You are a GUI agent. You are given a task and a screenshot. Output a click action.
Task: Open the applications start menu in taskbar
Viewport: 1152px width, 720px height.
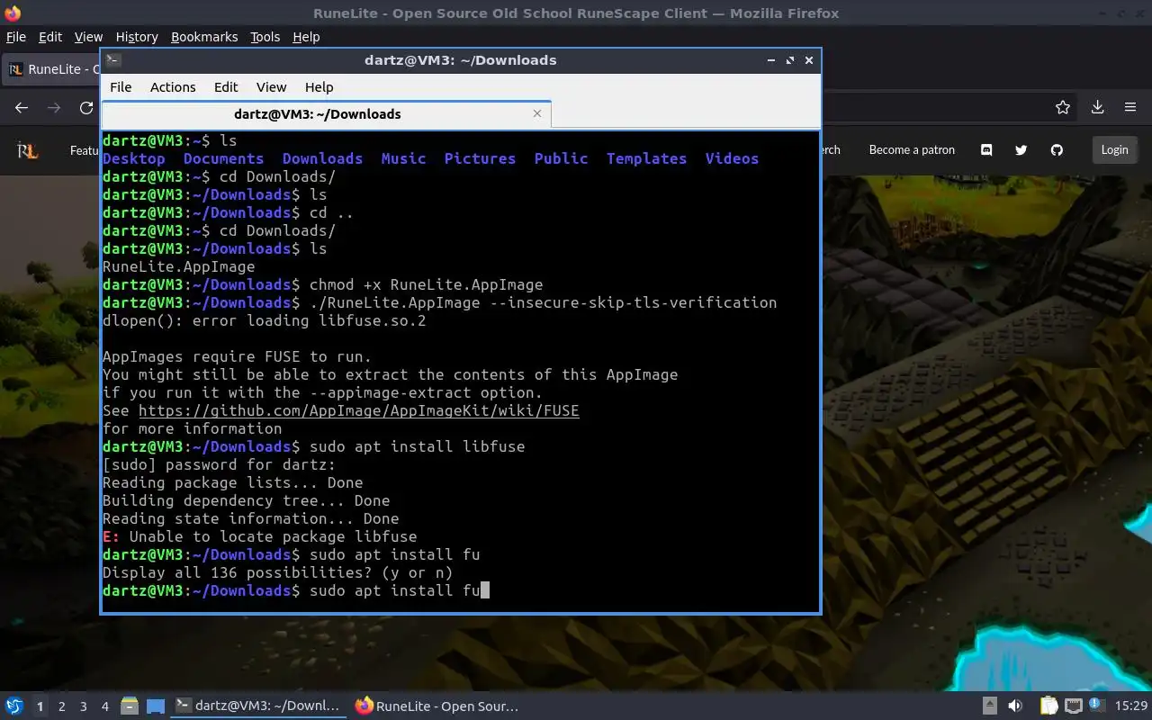click(x=14, y=706)
